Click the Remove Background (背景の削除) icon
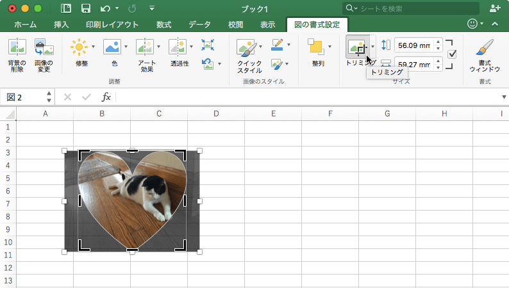This screenshot has height=288, width=509. (x=17, y=47)
